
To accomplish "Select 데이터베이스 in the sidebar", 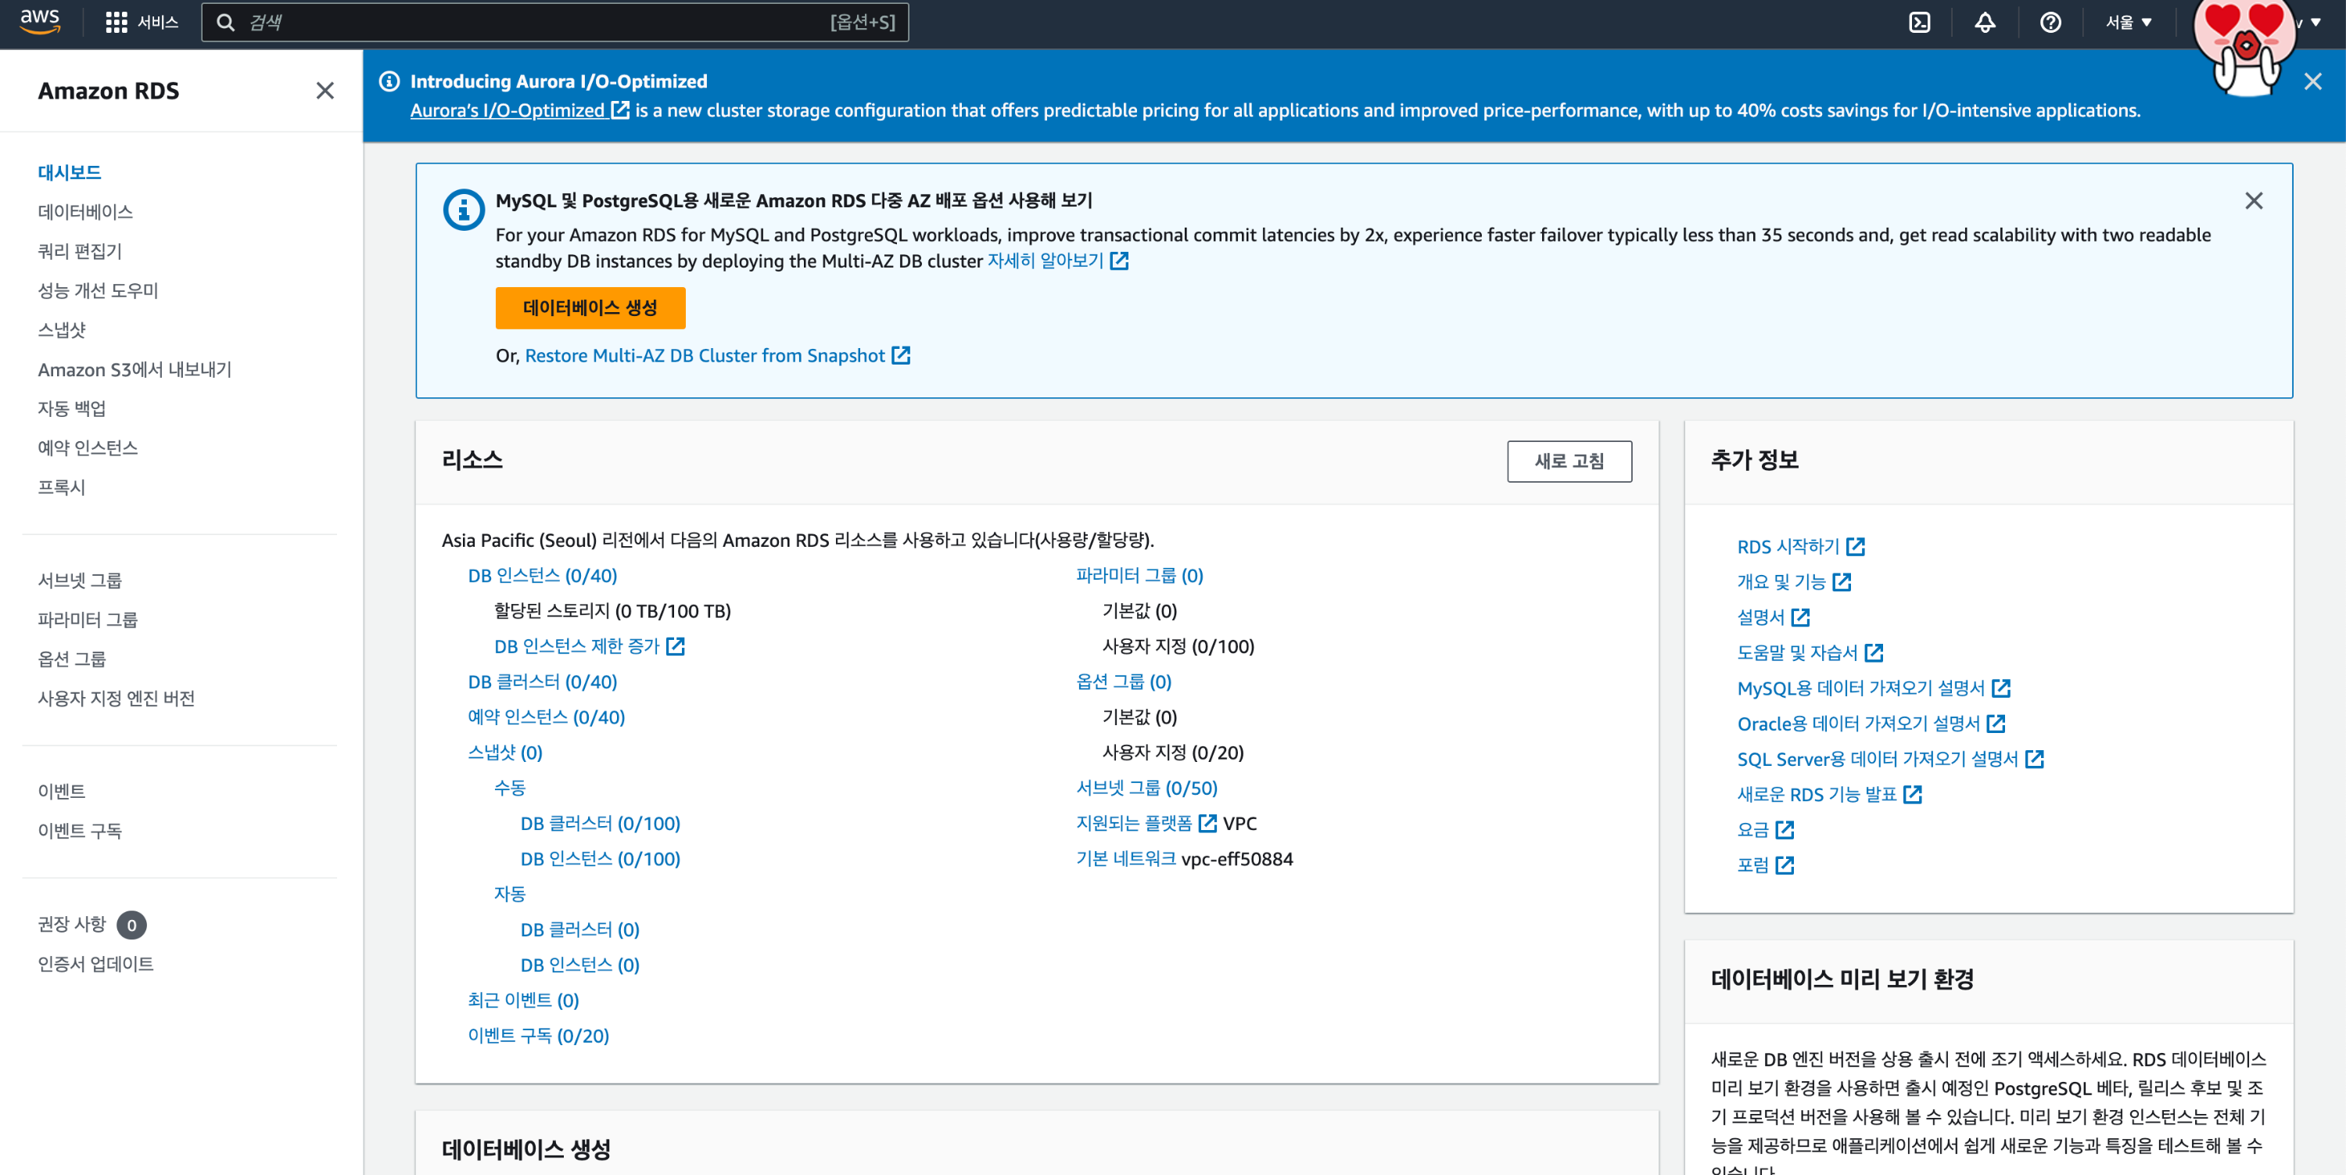I will pos(84,211).
